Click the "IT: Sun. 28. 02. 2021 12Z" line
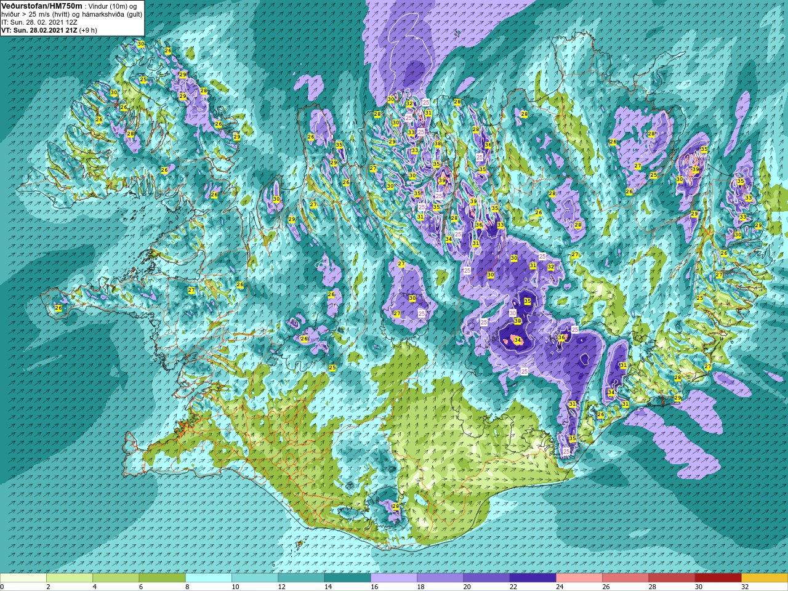788x591 pixels. 41,22
